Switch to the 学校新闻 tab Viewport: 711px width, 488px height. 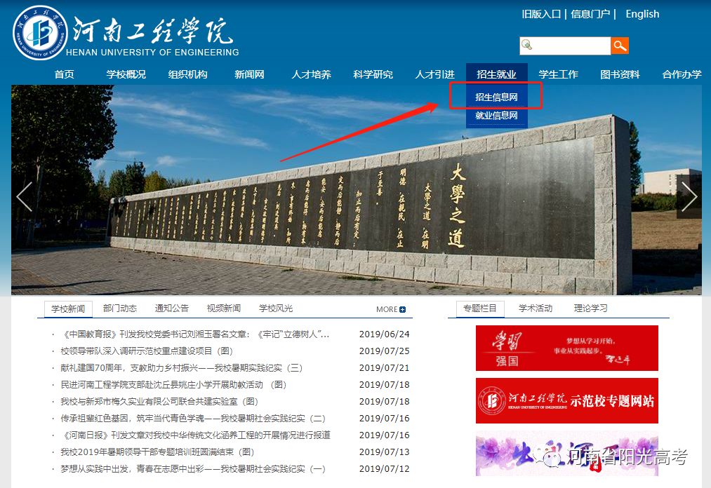68,309
